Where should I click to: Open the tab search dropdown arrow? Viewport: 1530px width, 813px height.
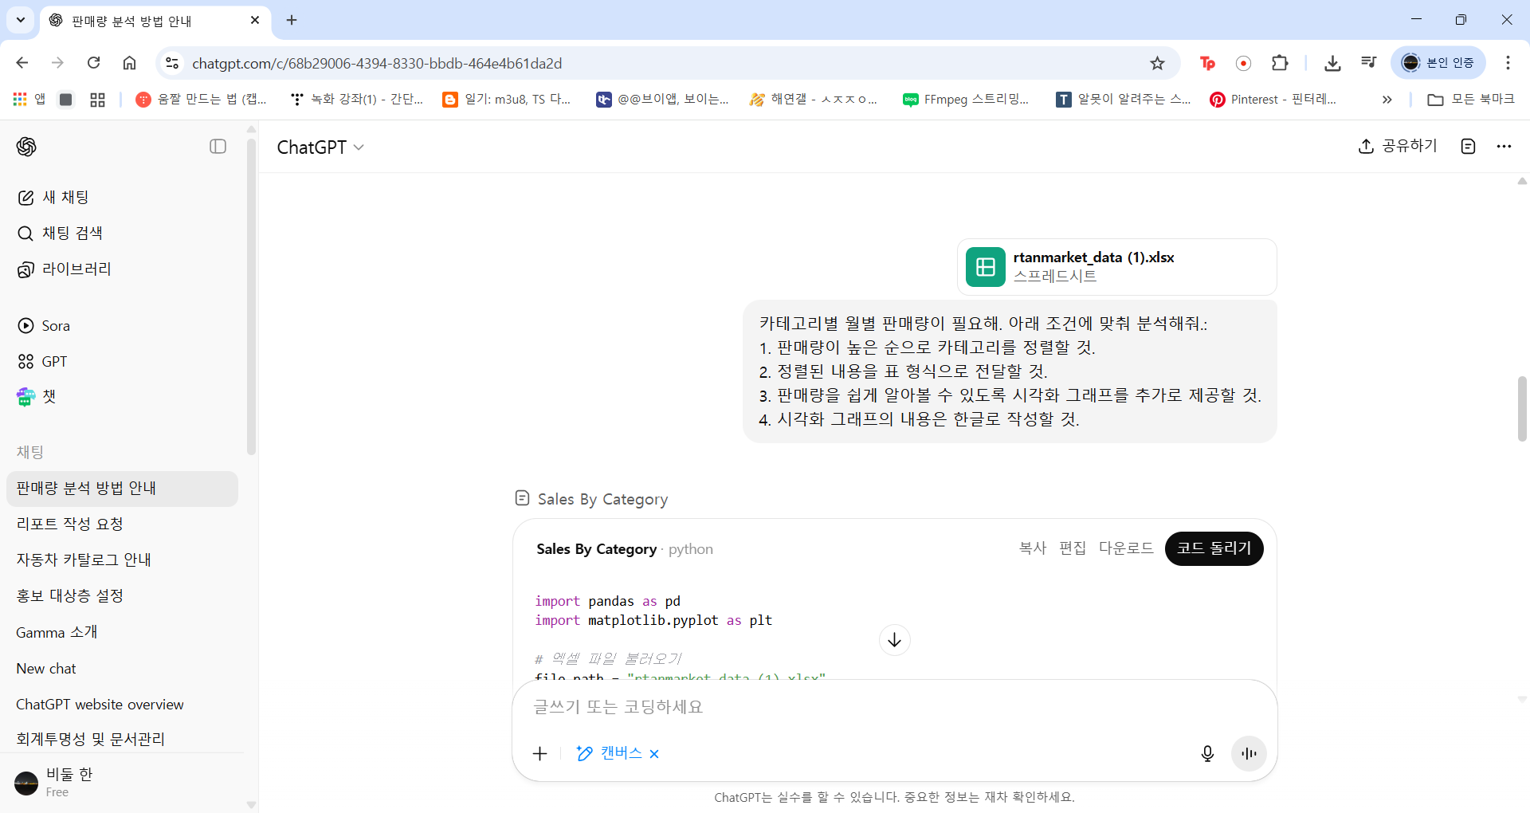(21, 20)
